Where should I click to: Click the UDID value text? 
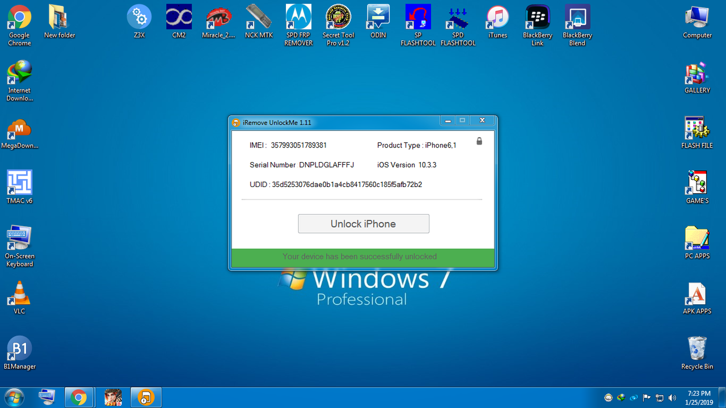tap(347, 185)
